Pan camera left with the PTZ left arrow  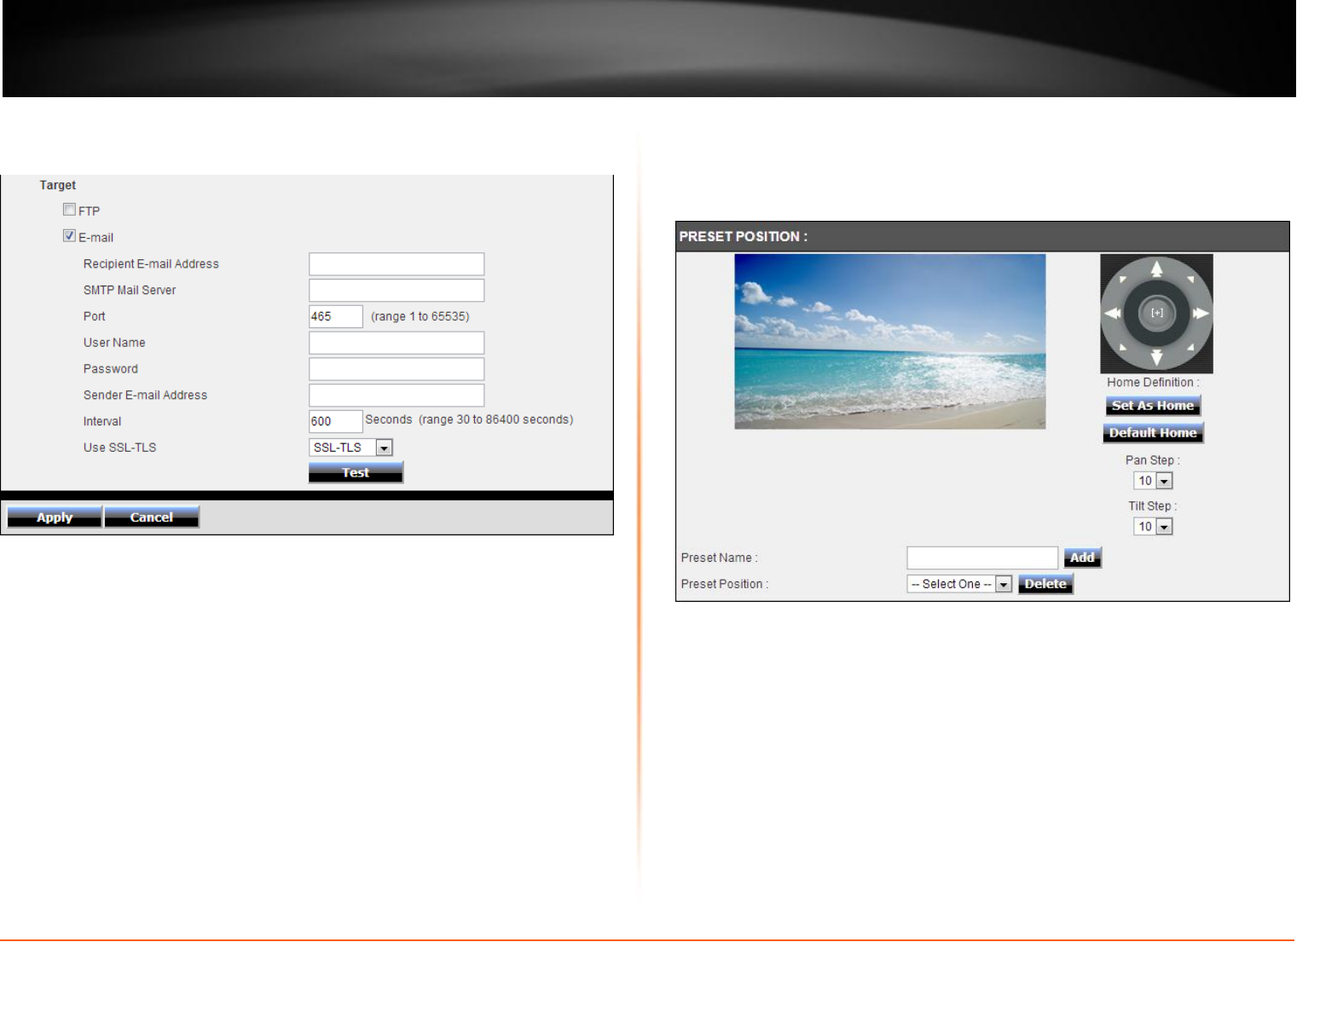1112,314
